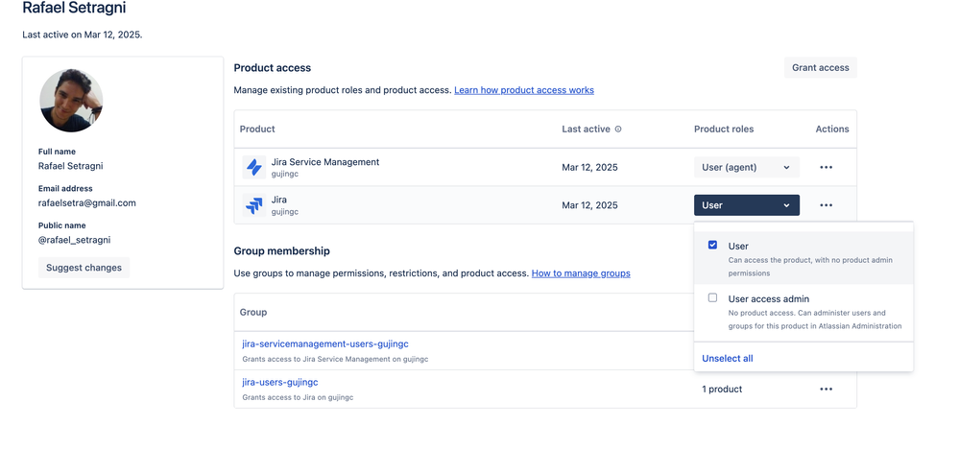Click the Product access section heading
This screenshot has width=959, height=473.
pos(273,68)
